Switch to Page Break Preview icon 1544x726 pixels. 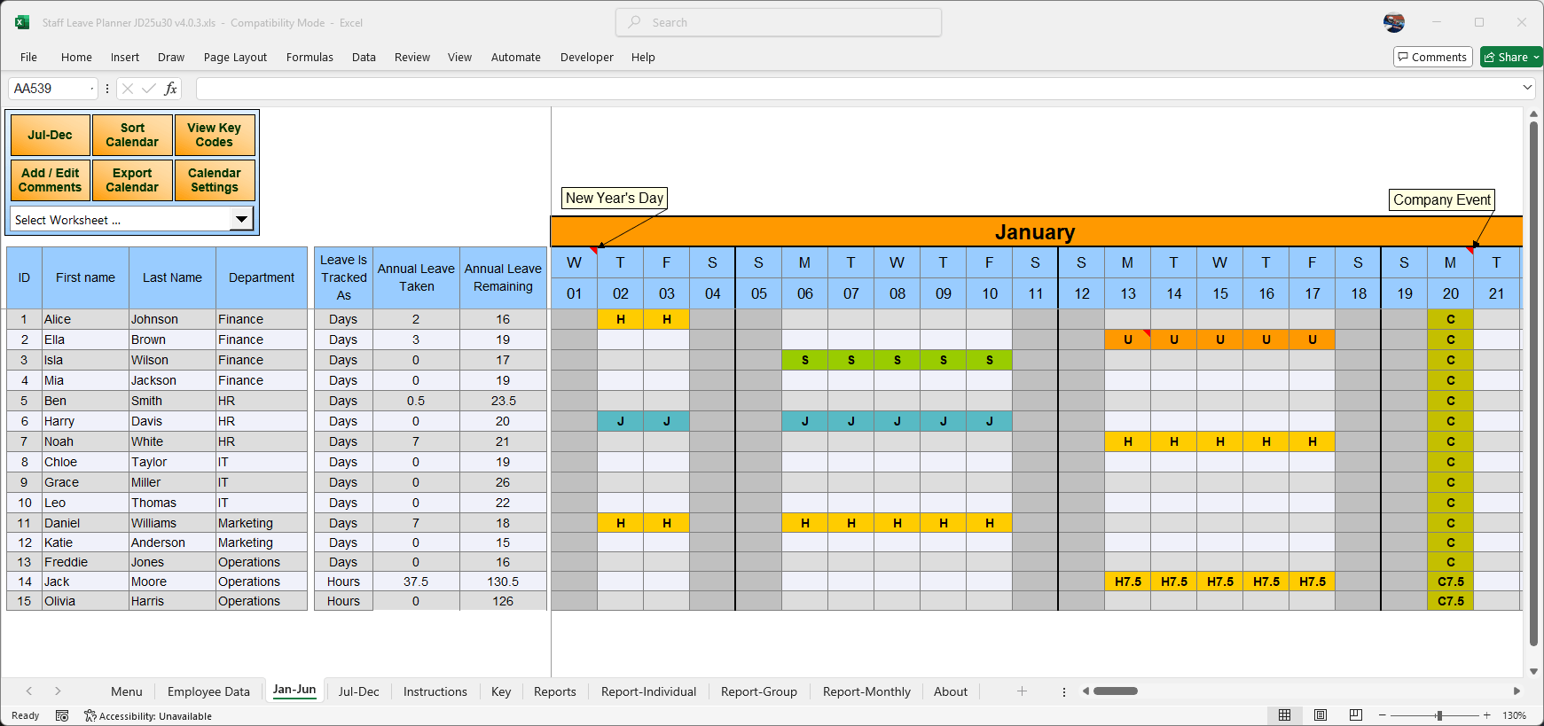point(1356,715)
